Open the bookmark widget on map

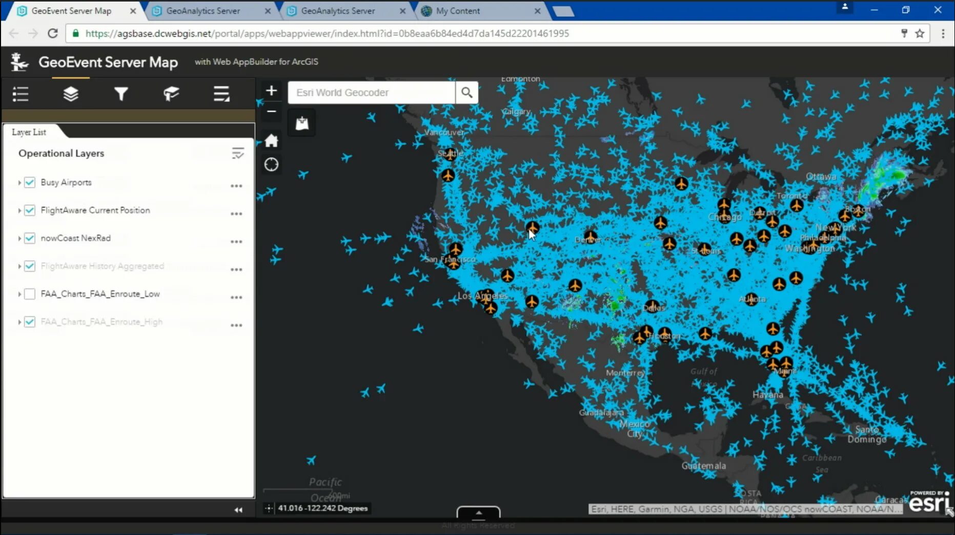302,123
